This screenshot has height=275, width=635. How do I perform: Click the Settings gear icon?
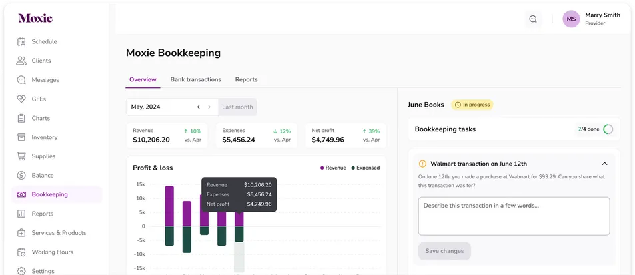(x=21, y=271)
